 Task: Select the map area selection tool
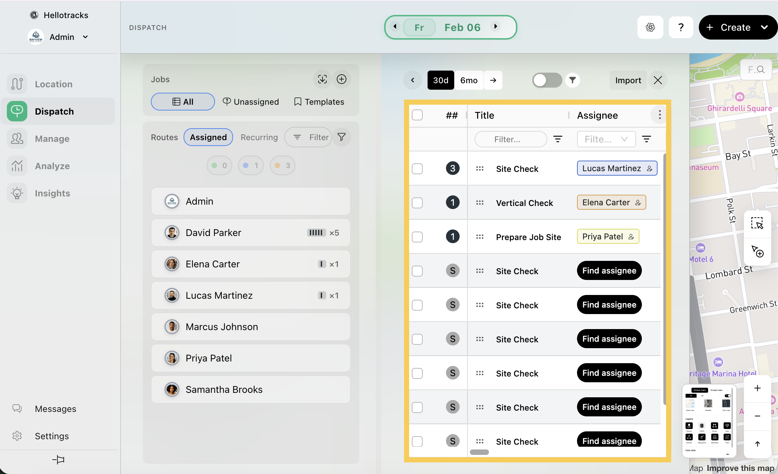(757, 224)
